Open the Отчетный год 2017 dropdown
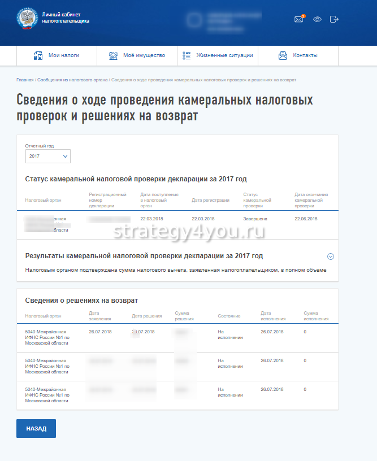Image resolution: width=377 pixels, height=461 pixels. (x=48, y=156)
